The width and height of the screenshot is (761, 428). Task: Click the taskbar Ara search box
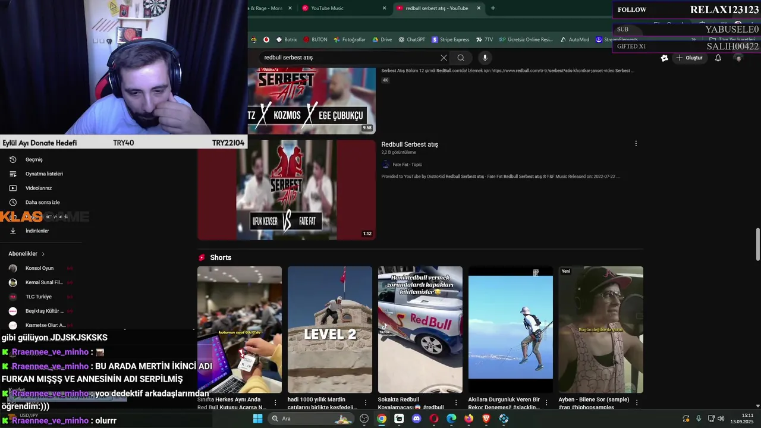click(x=310, y=418)
